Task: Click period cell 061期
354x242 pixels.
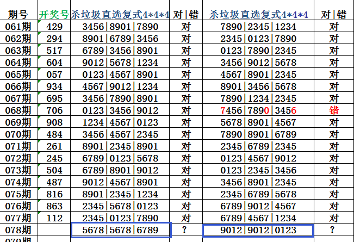Action: click(18, 26)
